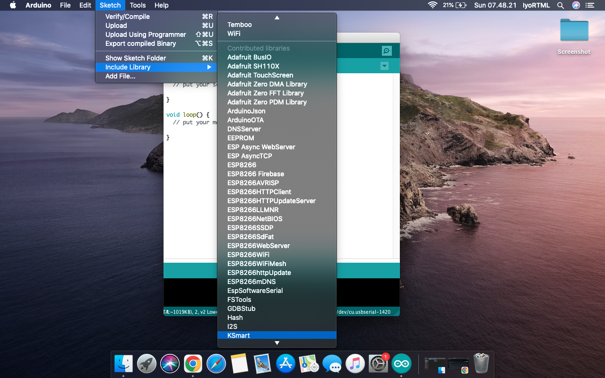Click the battery status indicator

pyautogui.click(x=454, y=5)
